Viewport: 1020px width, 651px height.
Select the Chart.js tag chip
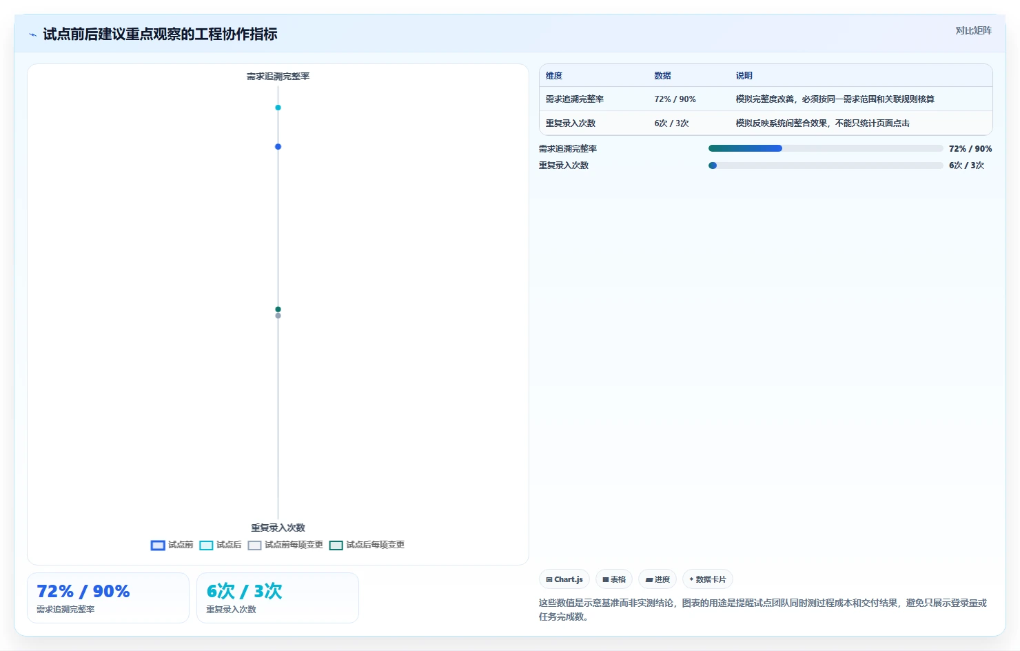[564, 579]
